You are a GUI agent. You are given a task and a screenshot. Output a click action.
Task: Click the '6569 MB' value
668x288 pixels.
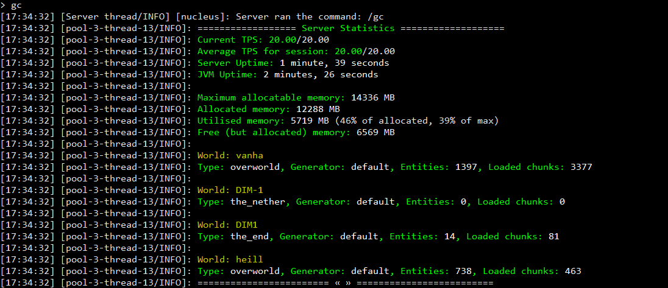375,132
